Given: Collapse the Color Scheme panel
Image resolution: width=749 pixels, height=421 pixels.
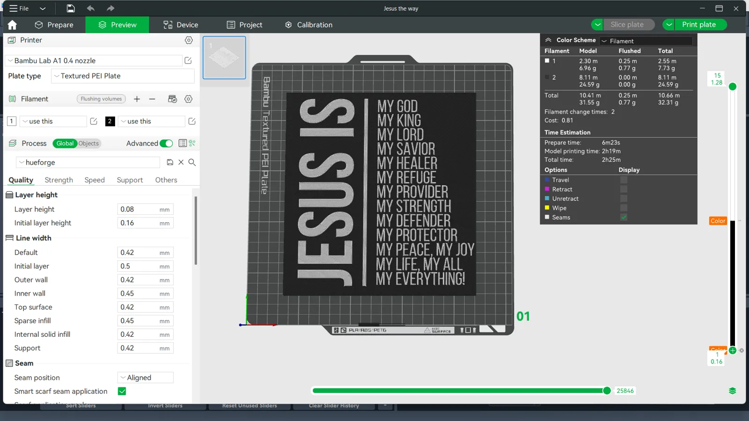Looking at the screenshot, I should click(548, 40).
